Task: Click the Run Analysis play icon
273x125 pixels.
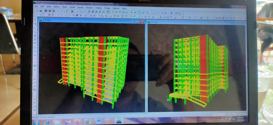Action: coord(78,11)
